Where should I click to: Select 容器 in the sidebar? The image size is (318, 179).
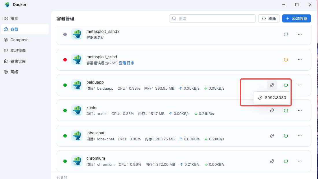25,29
